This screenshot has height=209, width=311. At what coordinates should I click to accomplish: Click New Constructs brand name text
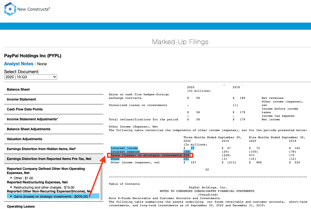[x=34, y=9]
